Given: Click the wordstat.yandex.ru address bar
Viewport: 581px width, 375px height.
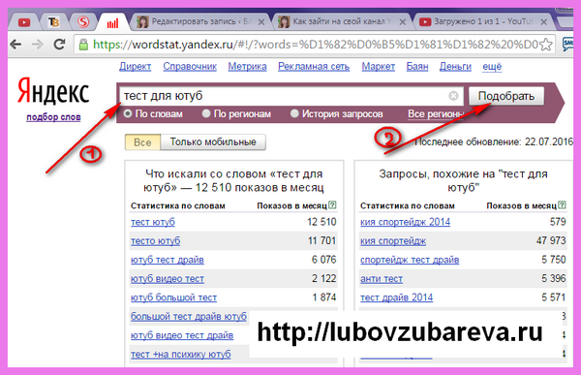Looking at the screenshot, I should [x=314, y=45].
